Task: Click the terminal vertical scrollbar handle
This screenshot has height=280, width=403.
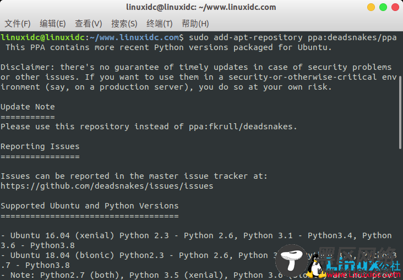Action: (x=400, y=113)
